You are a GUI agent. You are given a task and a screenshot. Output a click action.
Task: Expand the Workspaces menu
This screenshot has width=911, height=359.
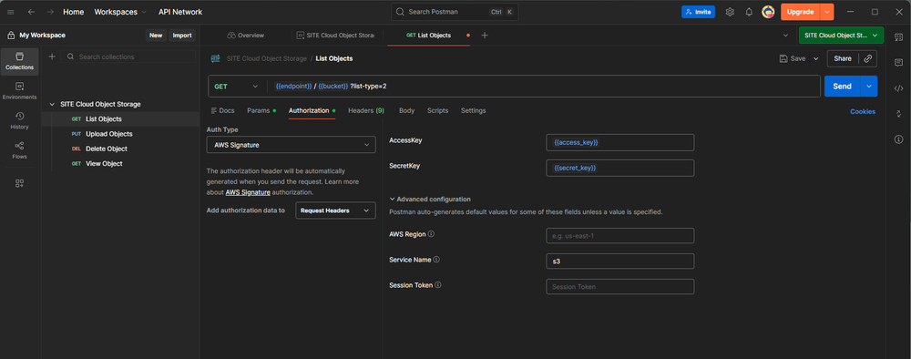120,12
